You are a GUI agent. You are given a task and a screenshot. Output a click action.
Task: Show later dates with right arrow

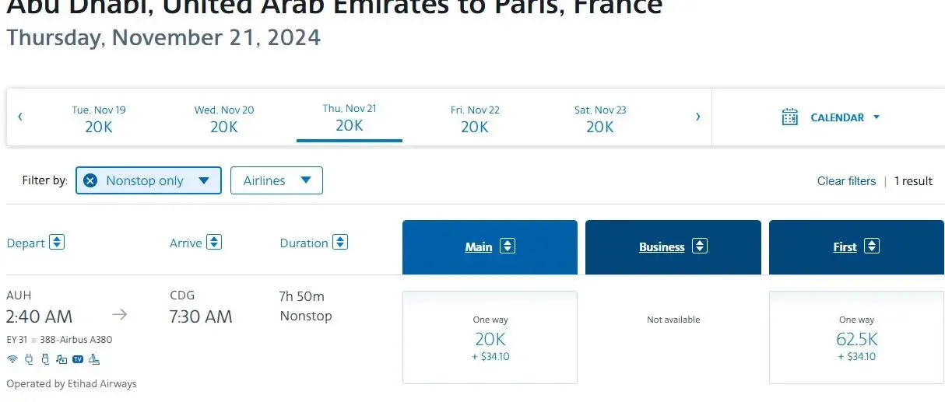(x=697, y=117)
